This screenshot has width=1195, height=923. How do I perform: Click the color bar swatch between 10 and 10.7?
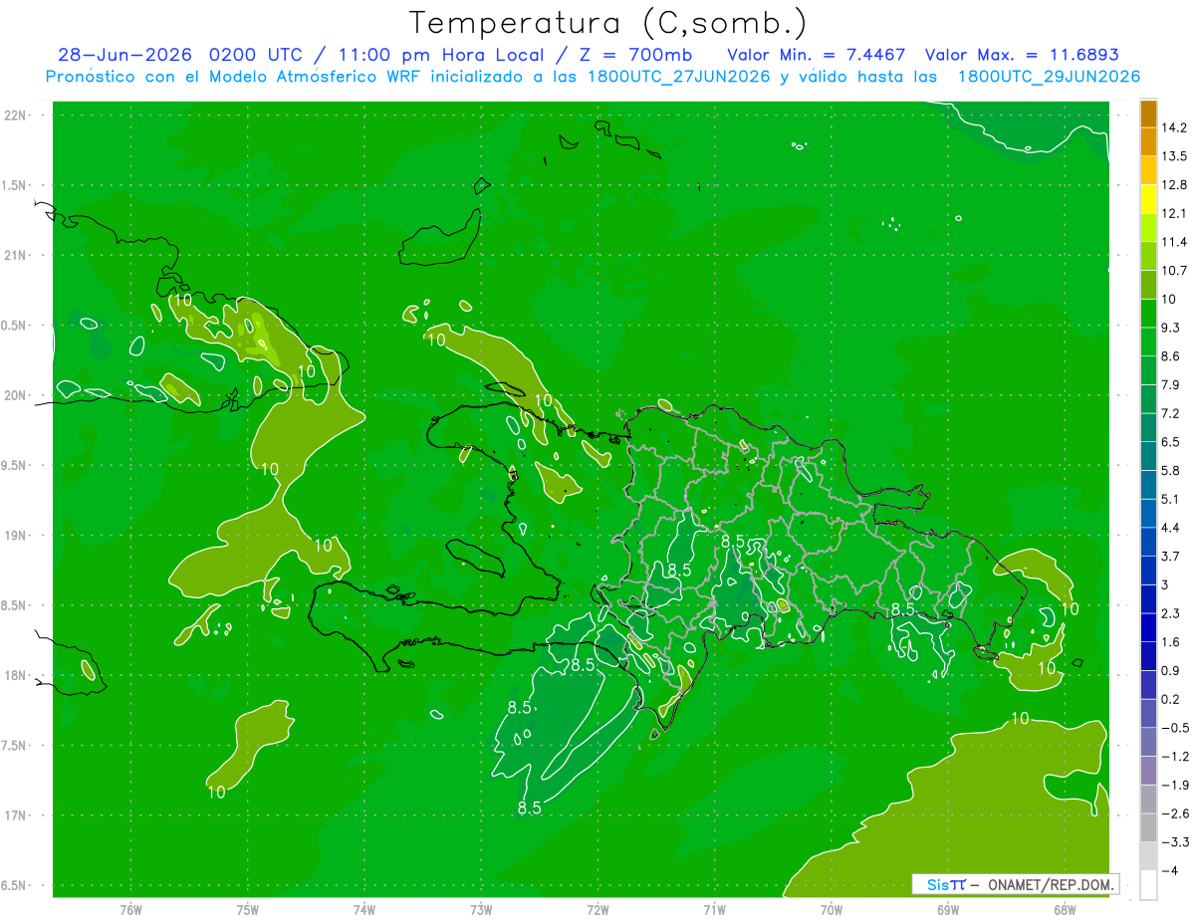click(x=1148, y=285)
